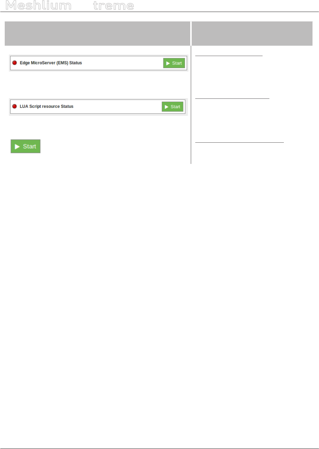
Task: Open the longest underlined link in the right panel
Action: 239,142
